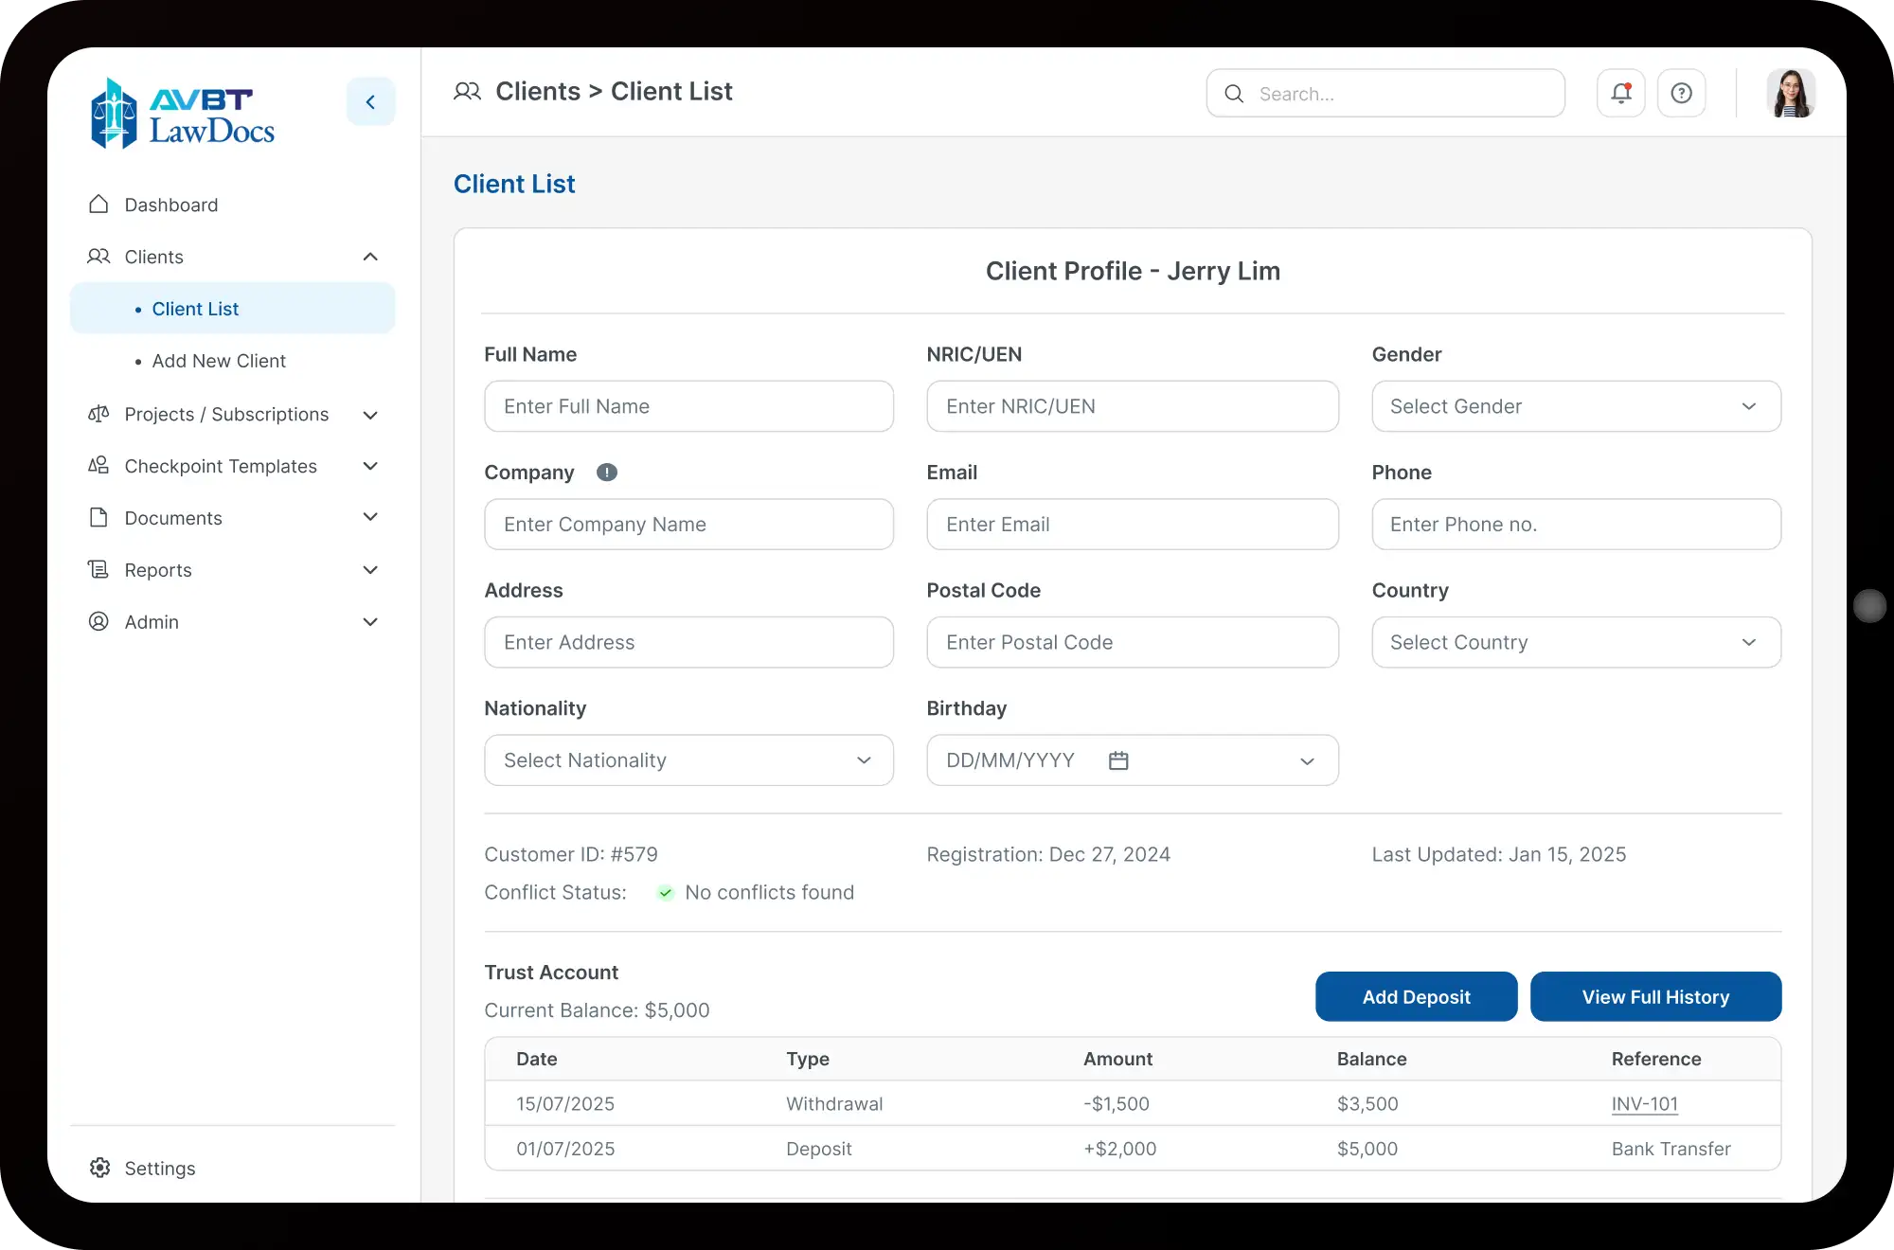
Task: Focus the Enter Postal Code field
Action: coord(1133,642)
